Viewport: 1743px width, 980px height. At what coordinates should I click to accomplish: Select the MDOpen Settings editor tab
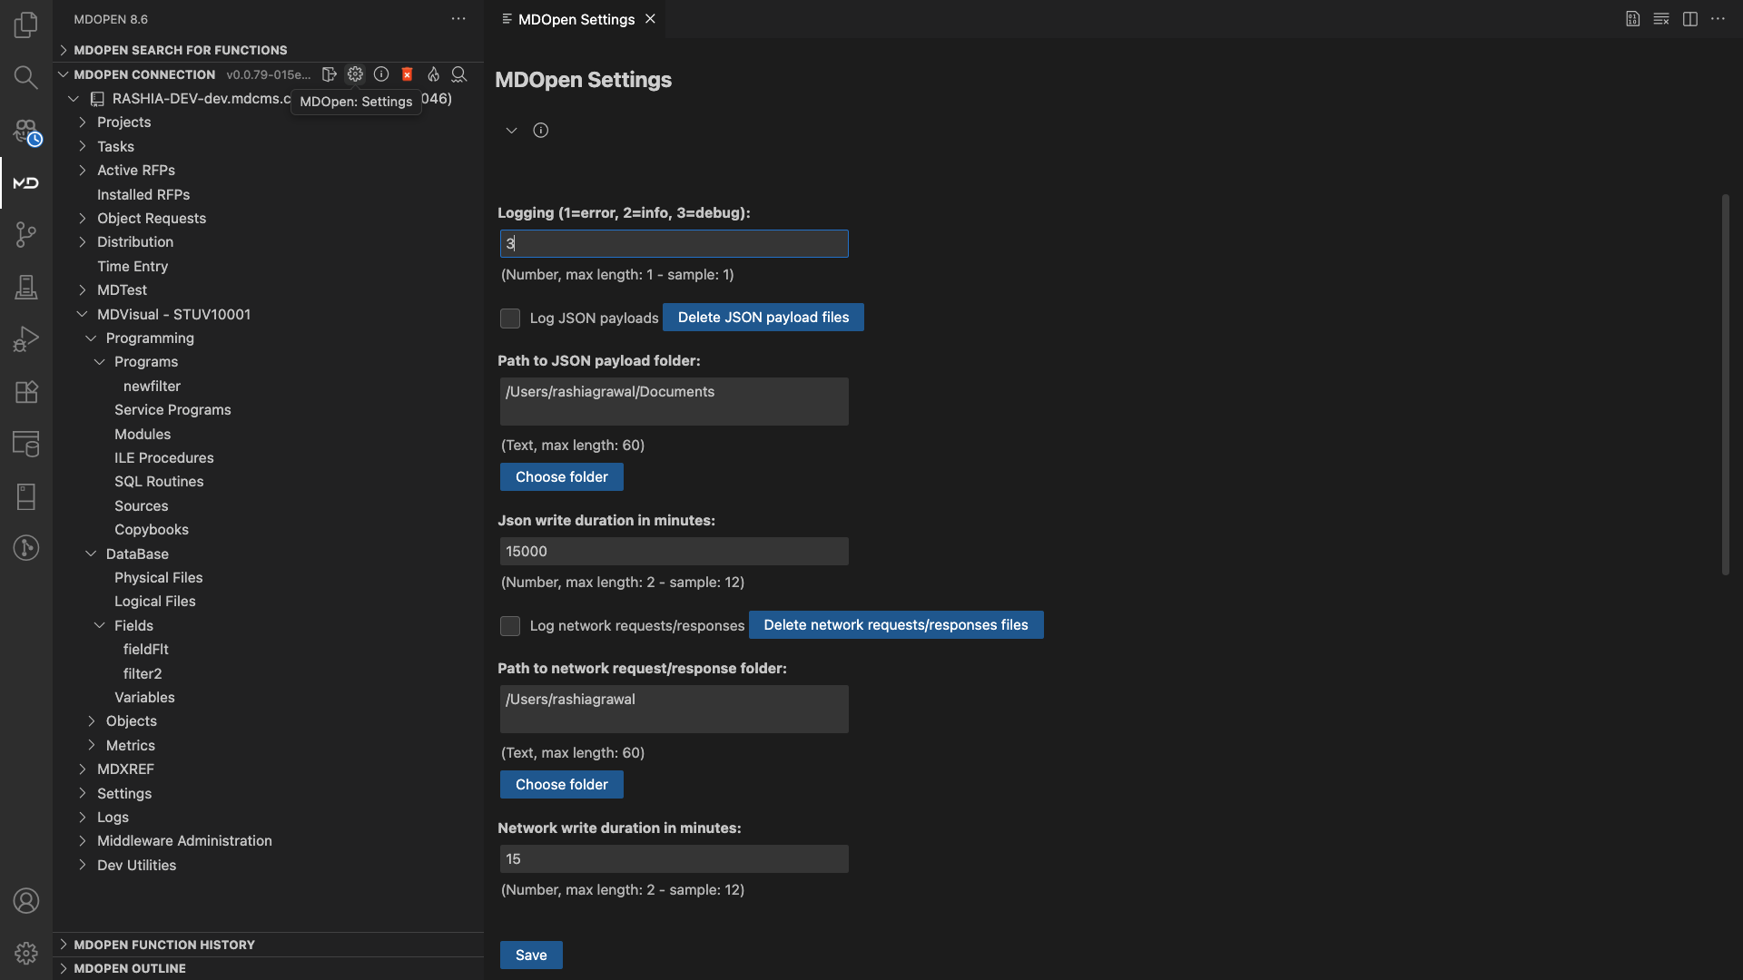[576, 19]
